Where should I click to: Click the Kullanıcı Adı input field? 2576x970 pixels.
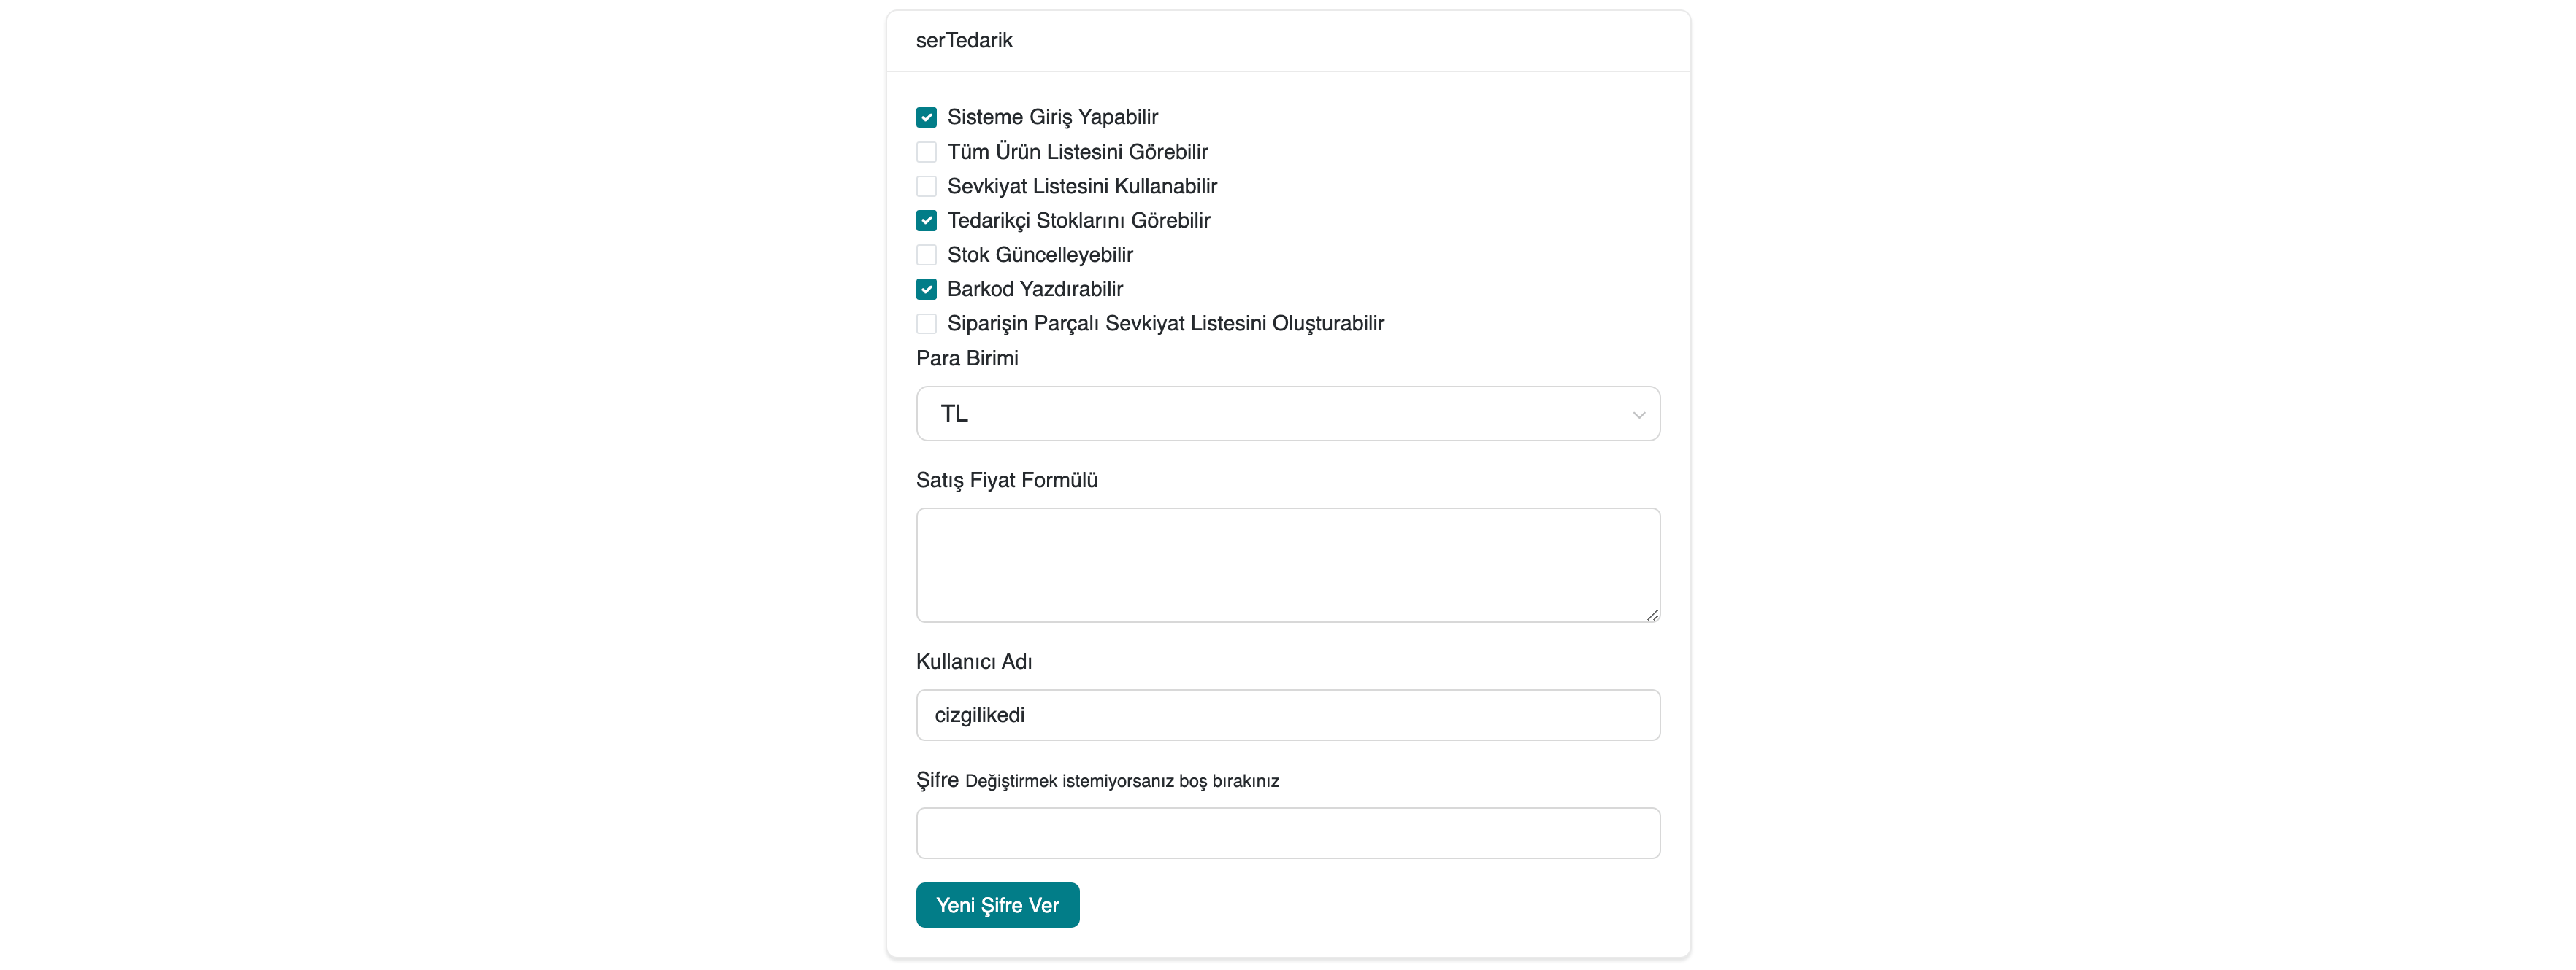point(1287,715)
